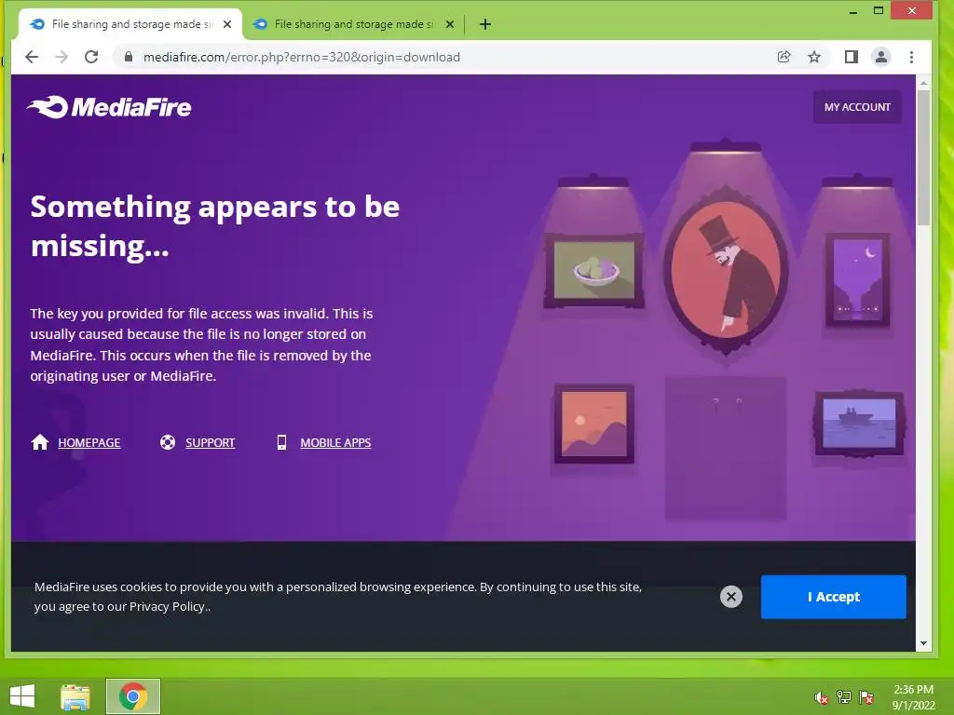Click the share page icon in address bar
The height and width of the screenshot is (715, 954).
tap(784, 57)
